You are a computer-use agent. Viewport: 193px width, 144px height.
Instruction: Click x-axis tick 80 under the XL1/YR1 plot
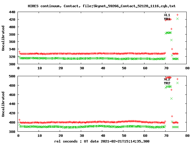[x=187, y=68]
